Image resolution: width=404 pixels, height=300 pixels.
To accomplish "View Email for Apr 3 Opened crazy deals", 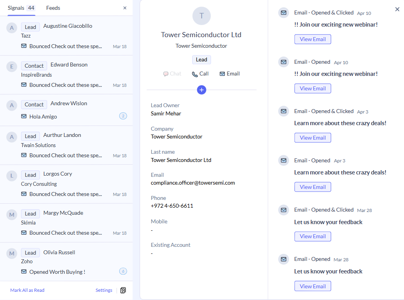I will coord(313,187).
